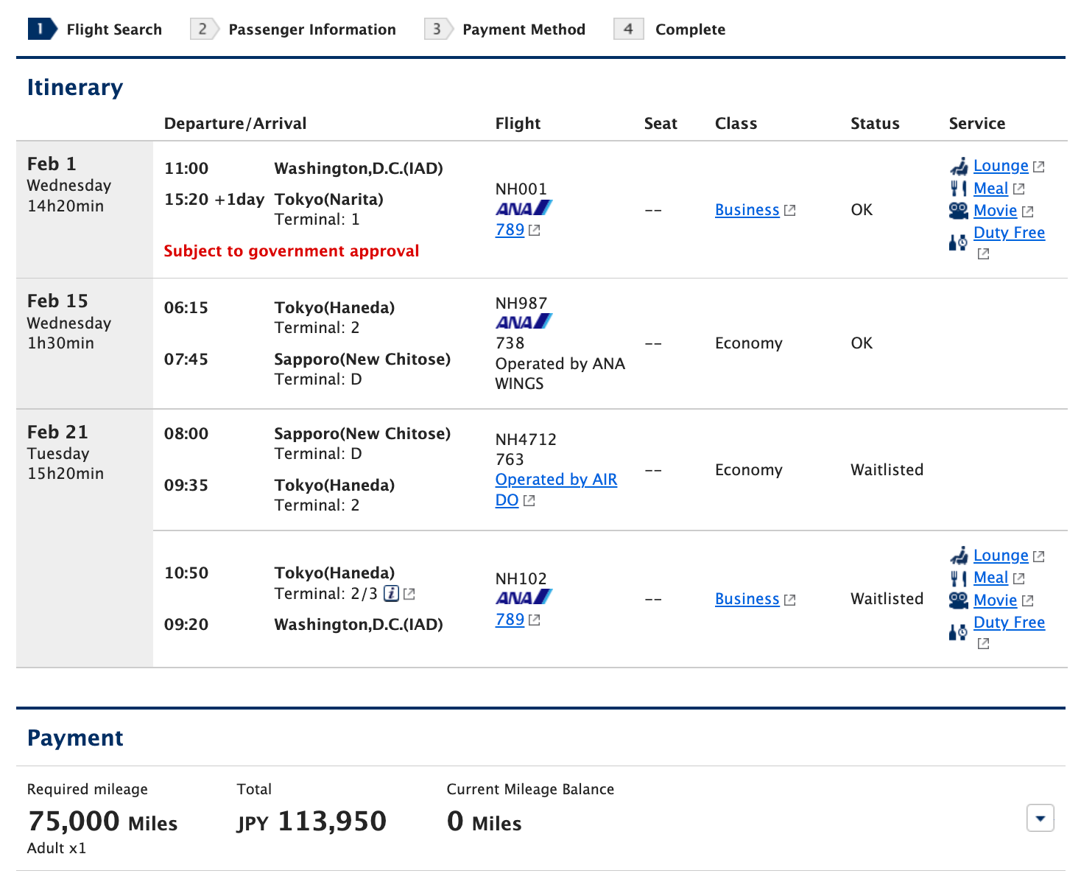Open the Operated by AIR DO link

(555, 480)
